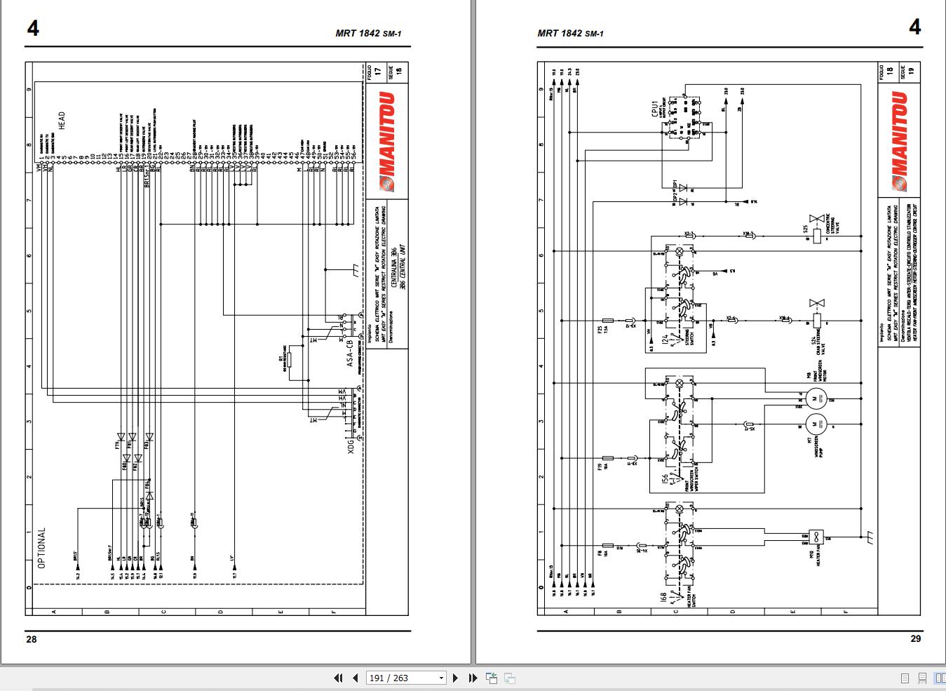Step back one page with the previous arrow
The height and width of the screenshot is (691, 946).
[x=356, y=678]
